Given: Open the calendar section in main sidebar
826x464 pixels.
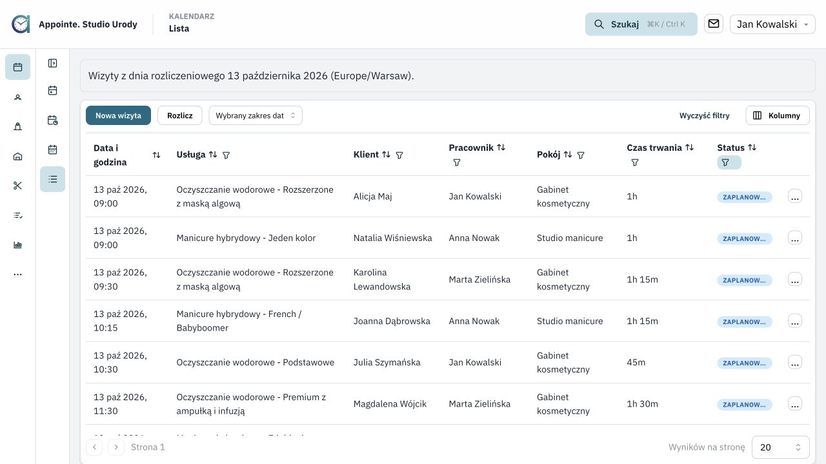Looking at the screenshot, I should pyautogui.click(x=17, y=67).
